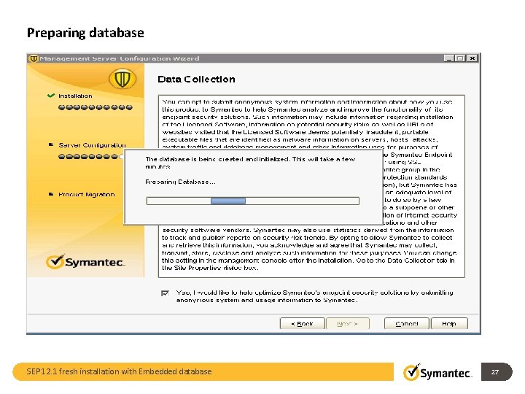
Task: Untick the anonymous data submission checkbox
Action: (165, 293)
